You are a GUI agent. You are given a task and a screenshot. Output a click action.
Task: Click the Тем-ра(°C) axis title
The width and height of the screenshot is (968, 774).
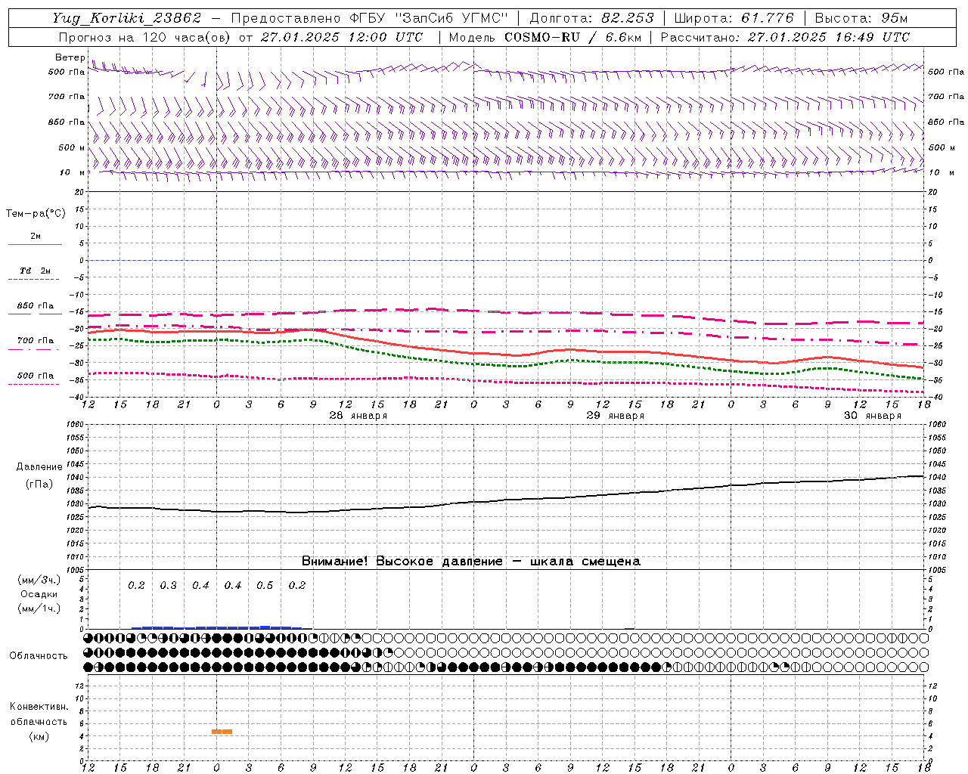point(36,214)
